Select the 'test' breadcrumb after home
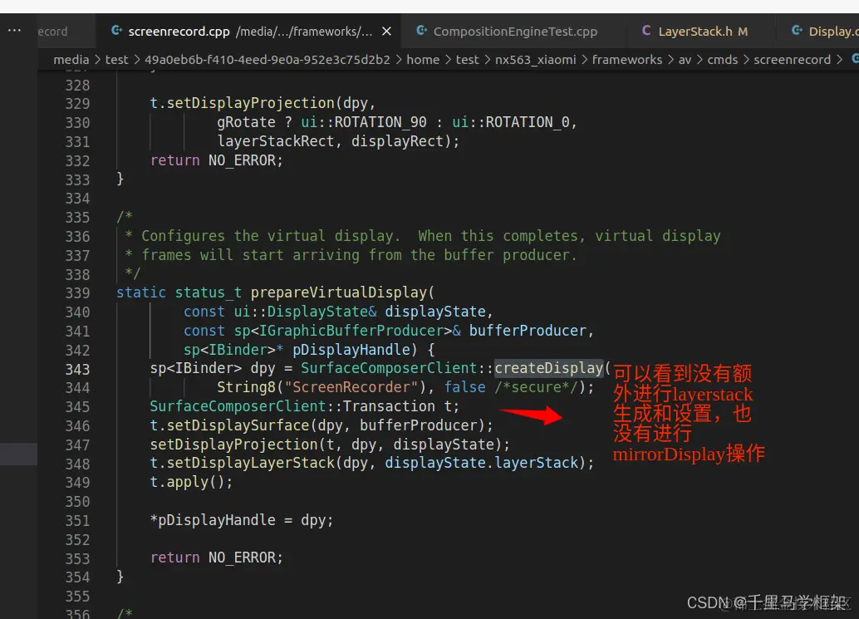The width and height of the screenshot is (859, 619). coord(468,60)
